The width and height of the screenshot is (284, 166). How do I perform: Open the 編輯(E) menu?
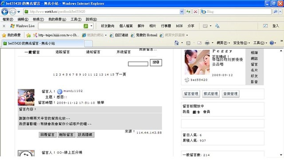point(23,19)
